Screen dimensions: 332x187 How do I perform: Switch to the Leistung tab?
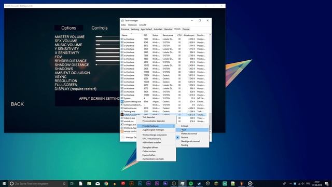tap(135, 29)
